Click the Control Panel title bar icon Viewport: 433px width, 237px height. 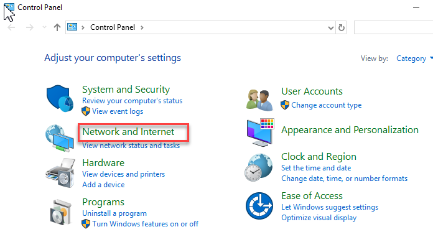click(10, 7)
